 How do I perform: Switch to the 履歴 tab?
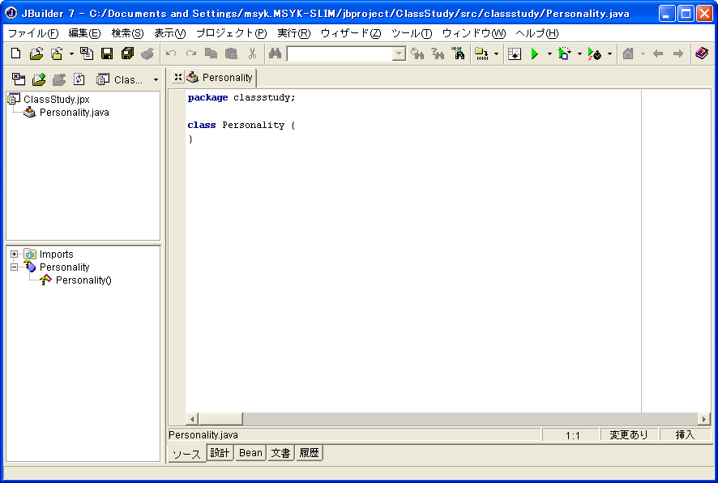click(309, 453)
